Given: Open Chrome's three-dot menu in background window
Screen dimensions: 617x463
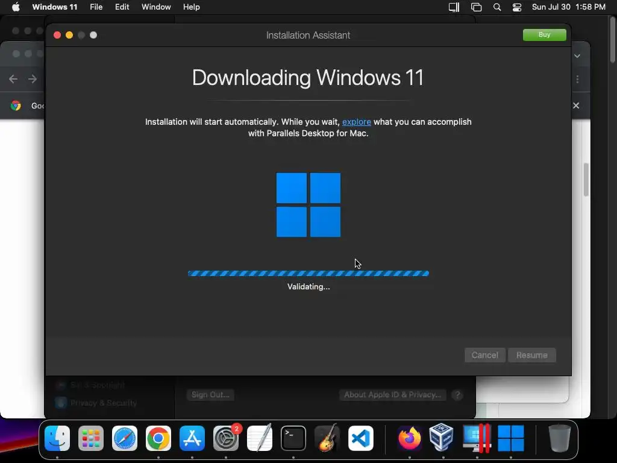Looking at the screenshot, I should (577, 80).
